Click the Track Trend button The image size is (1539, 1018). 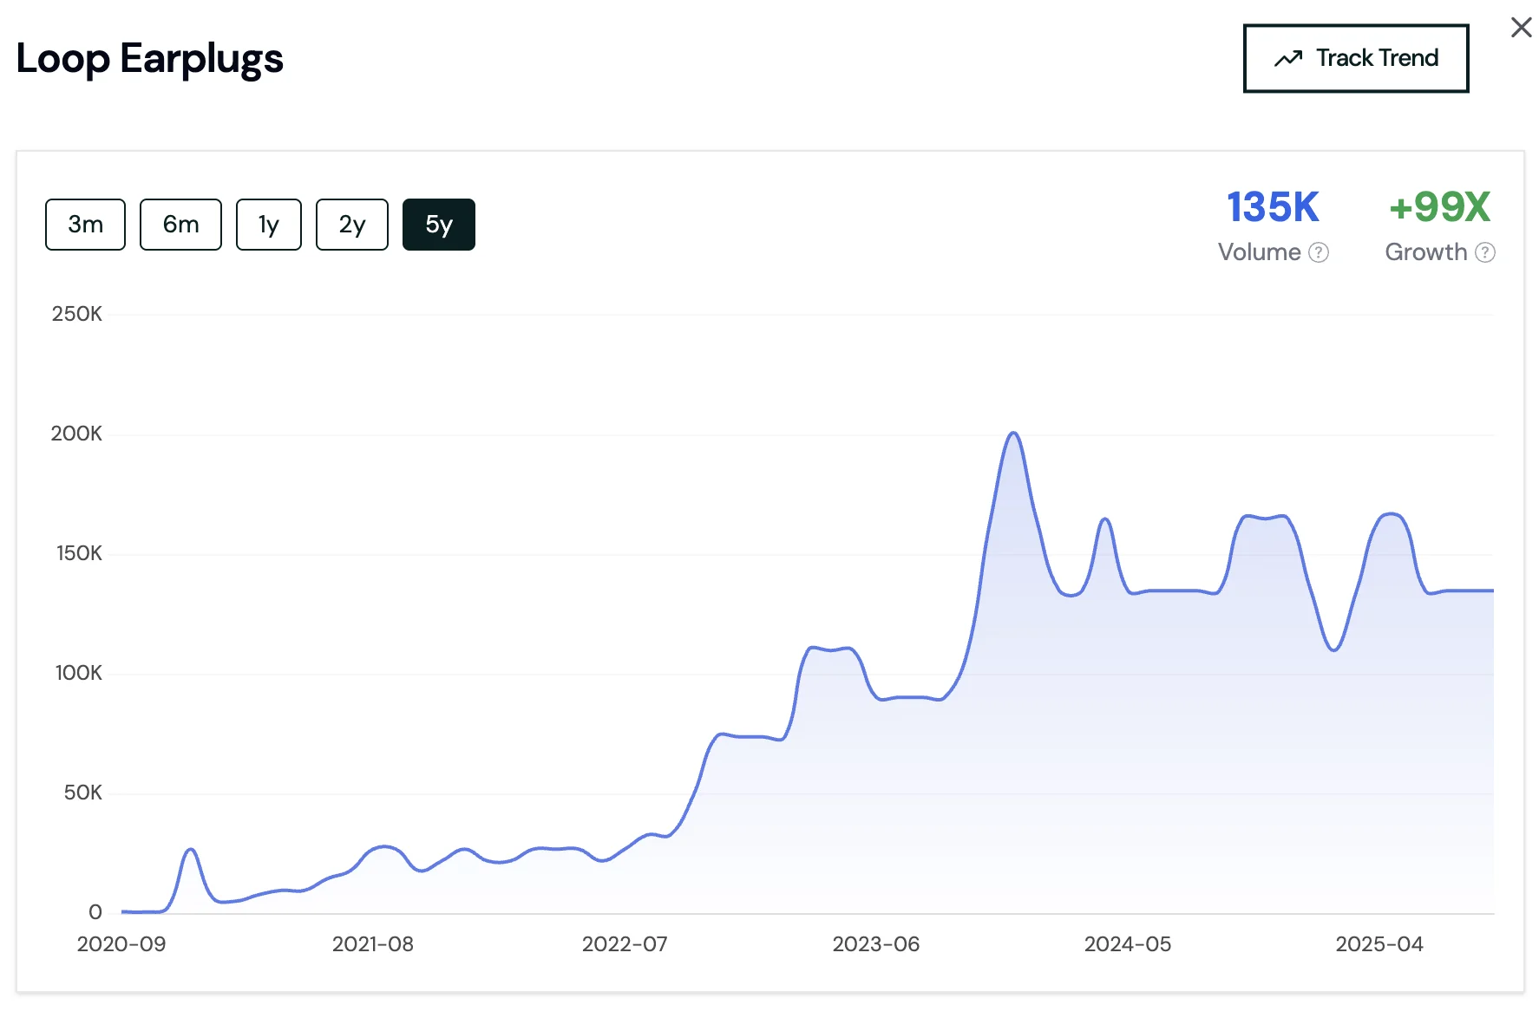1355,58
